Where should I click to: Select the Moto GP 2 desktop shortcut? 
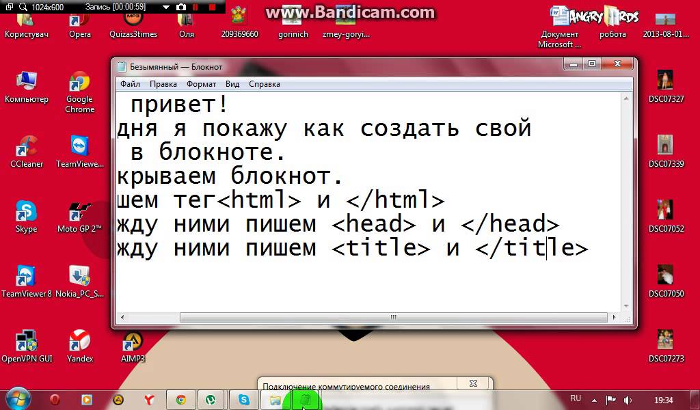point(79,217)
